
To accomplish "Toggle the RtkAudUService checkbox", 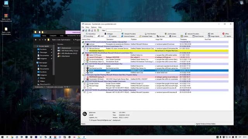I will [84, 49].
